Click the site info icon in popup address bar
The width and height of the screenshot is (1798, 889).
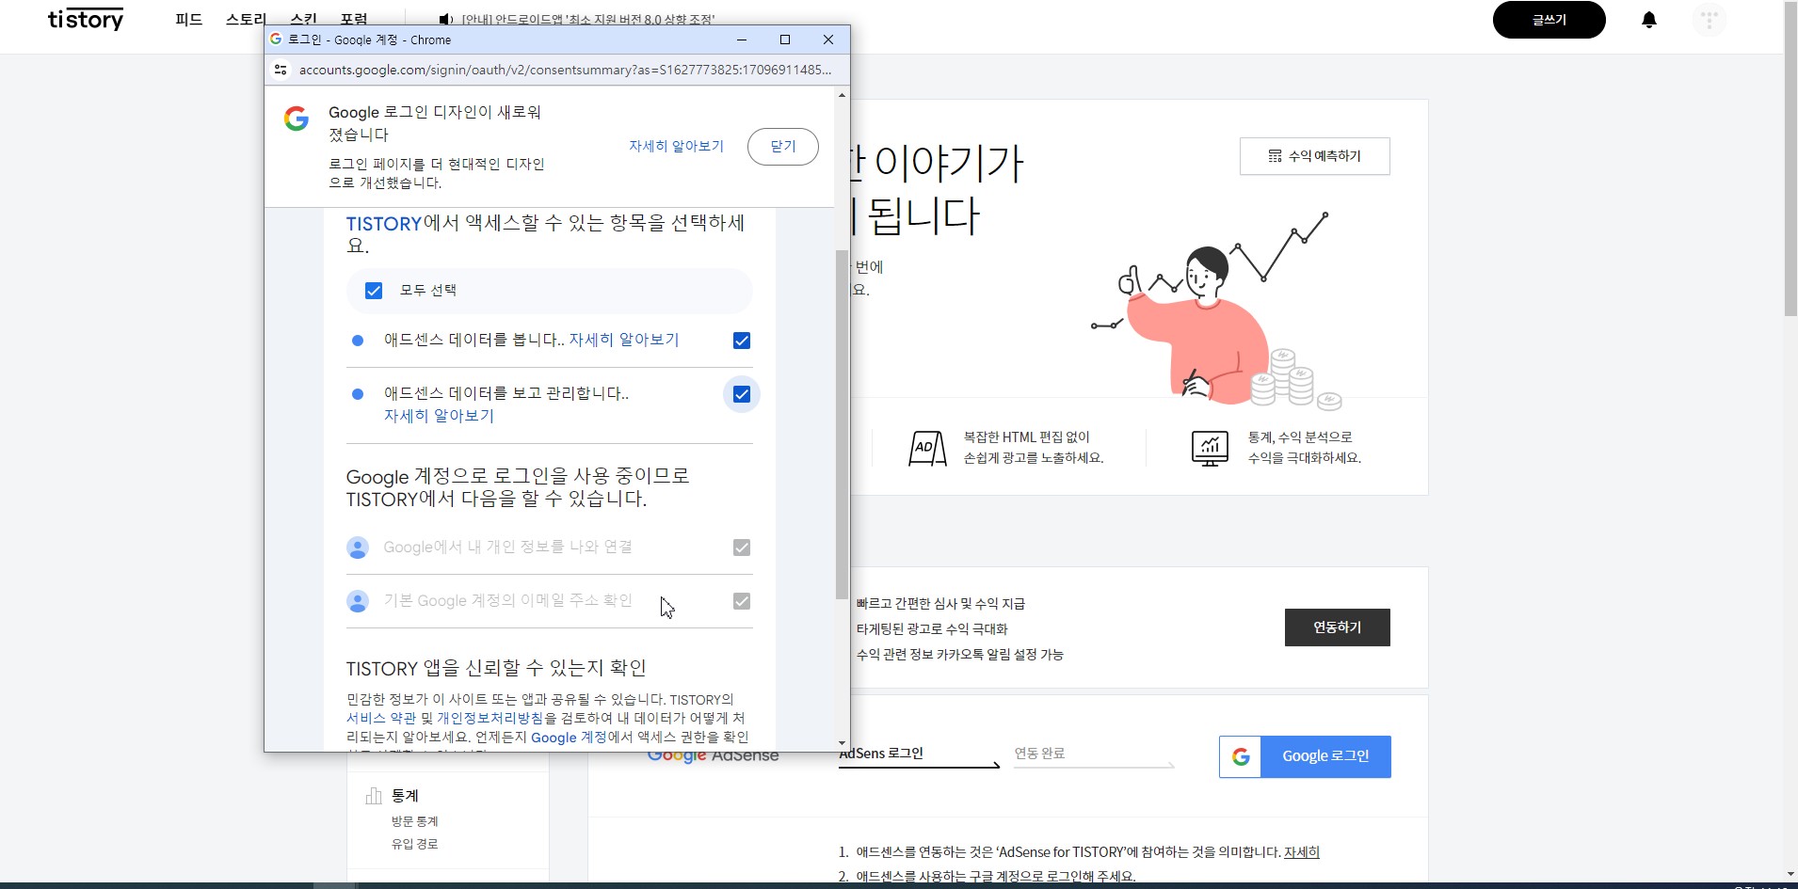[x=281, y=70]
